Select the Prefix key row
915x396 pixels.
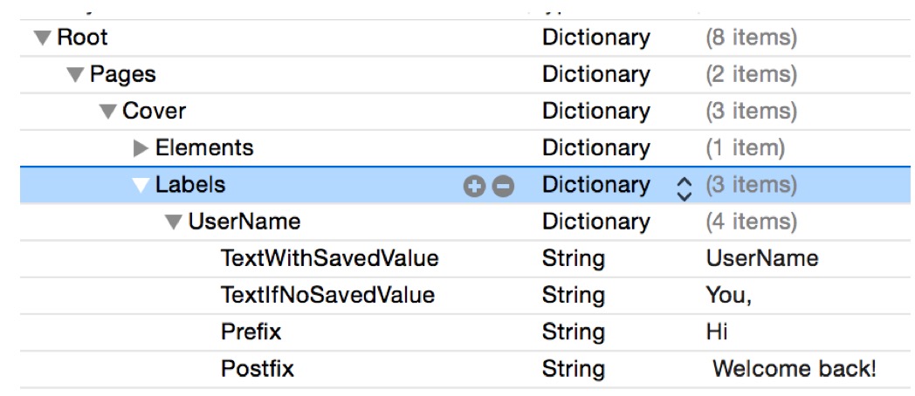[x=251, y=332]
